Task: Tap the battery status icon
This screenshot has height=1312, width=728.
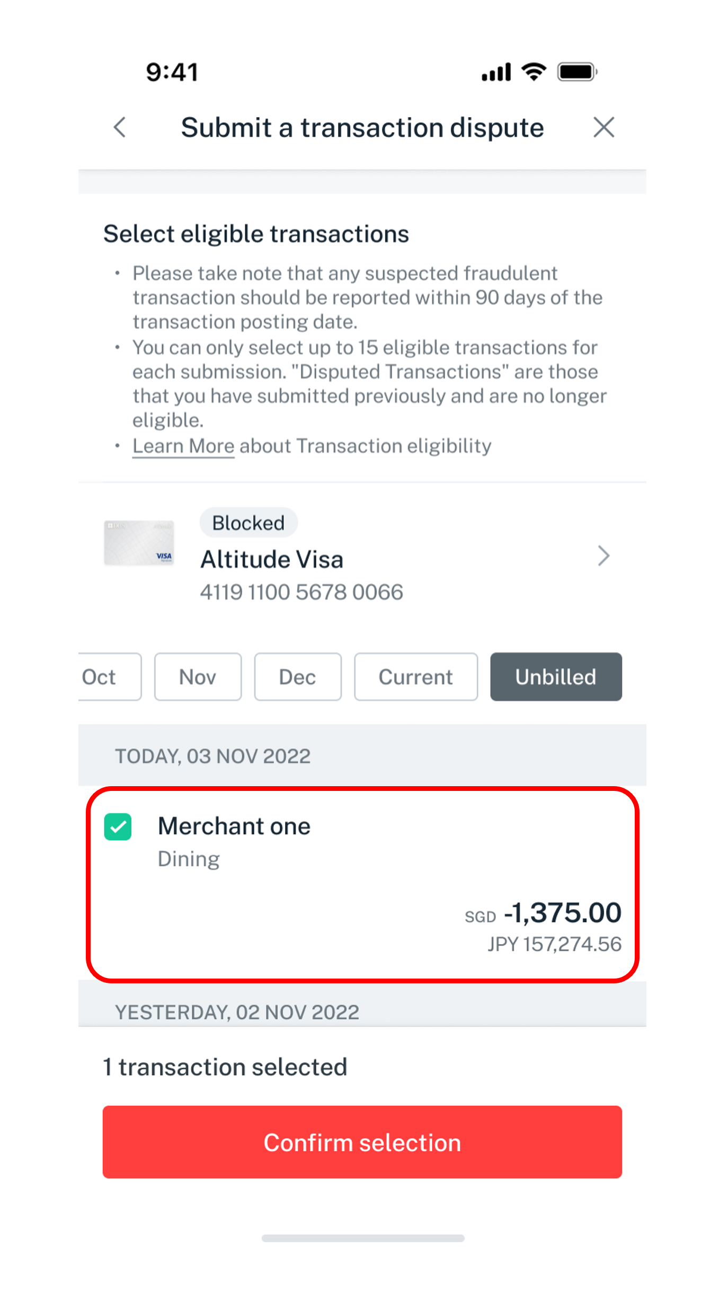Action: click(x=578, y=72)
